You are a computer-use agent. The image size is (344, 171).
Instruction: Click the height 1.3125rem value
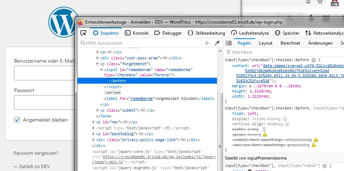pyautogui.click(x=259, y=91)
